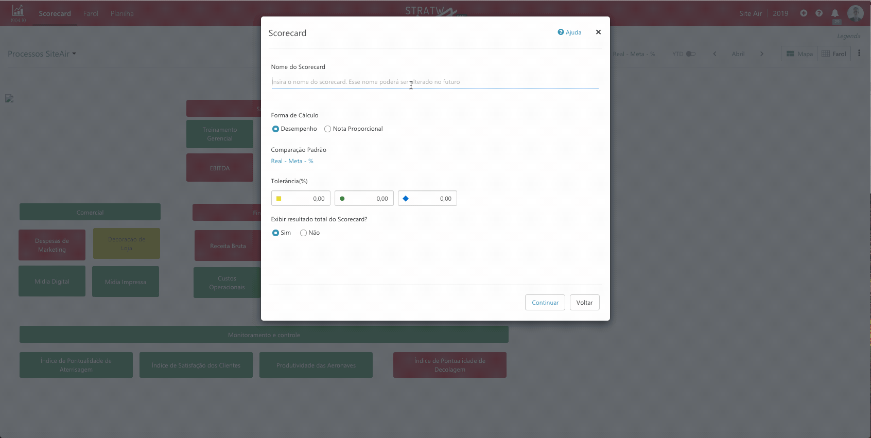Click the Monitoramento e controle bar

[264, 335]
